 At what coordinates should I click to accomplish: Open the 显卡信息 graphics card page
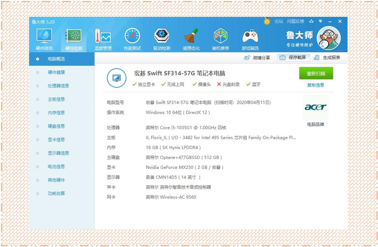[56, 140]
